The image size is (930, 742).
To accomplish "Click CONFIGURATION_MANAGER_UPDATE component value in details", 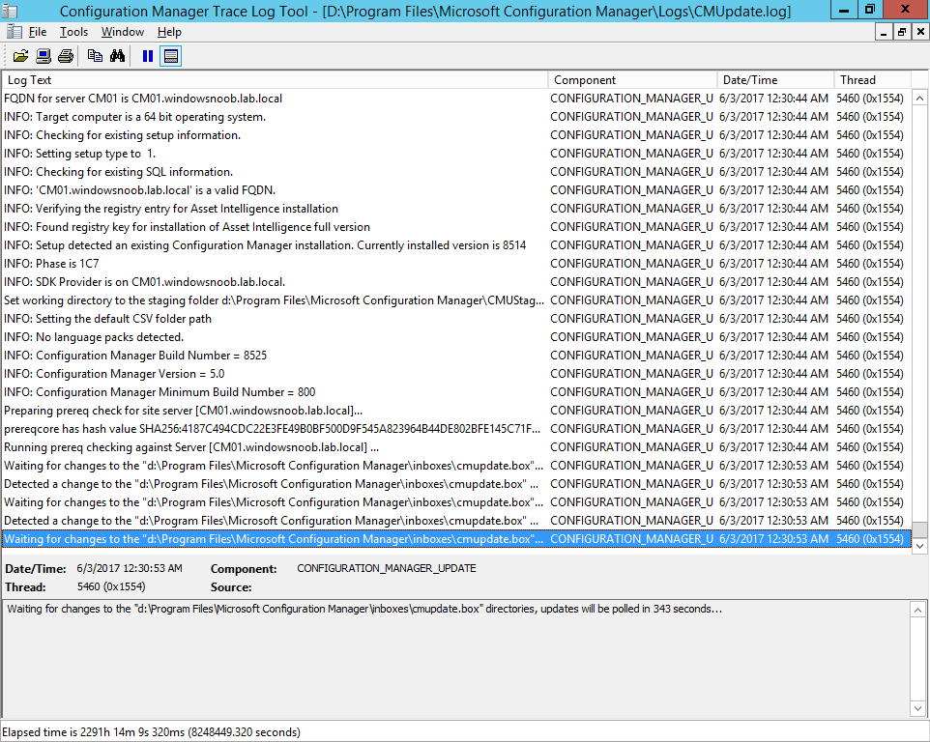I will coord(386,568).
